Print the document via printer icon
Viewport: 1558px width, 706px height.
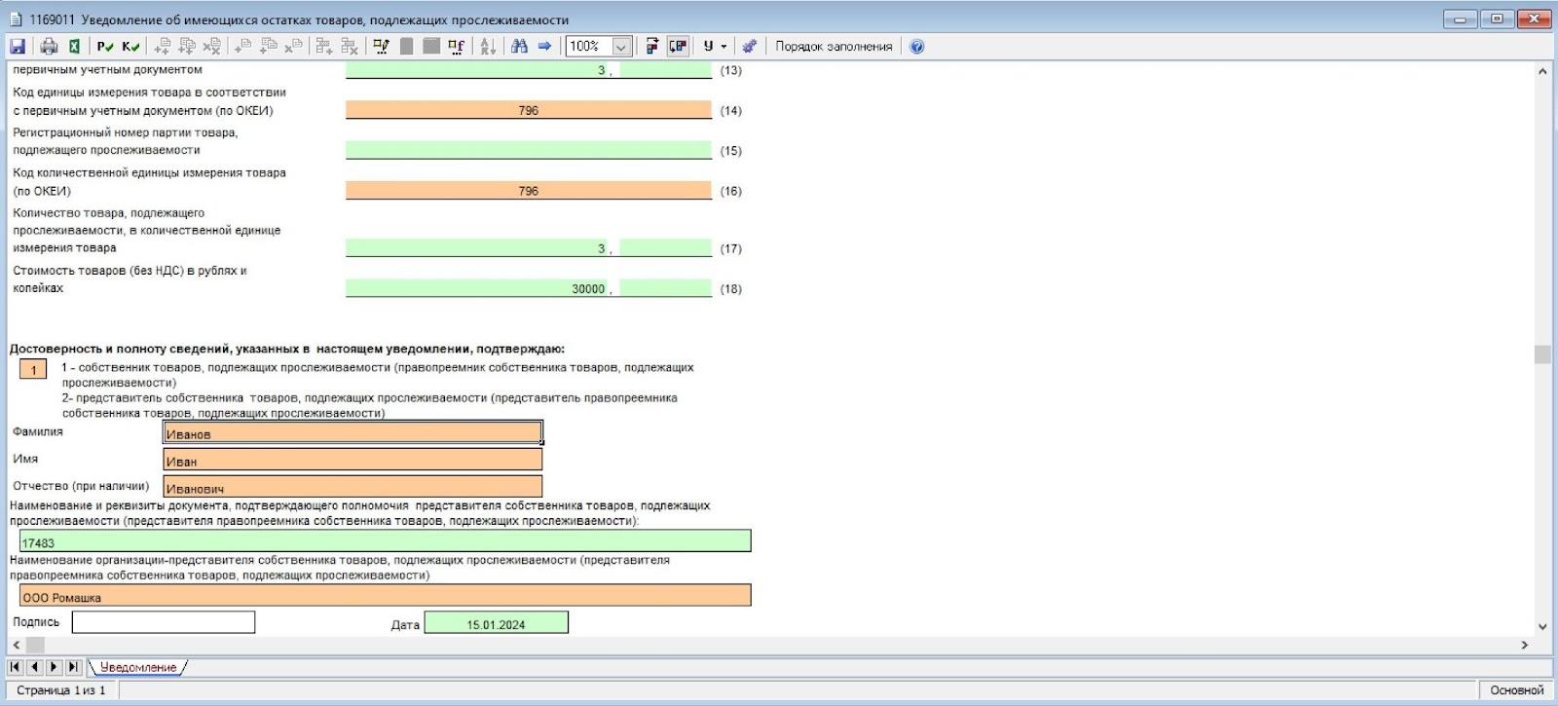coord(49,46)
